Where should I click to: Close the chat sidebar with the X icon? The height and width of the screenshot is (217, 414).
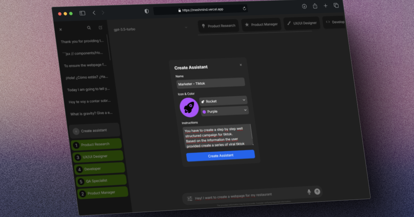61,30
